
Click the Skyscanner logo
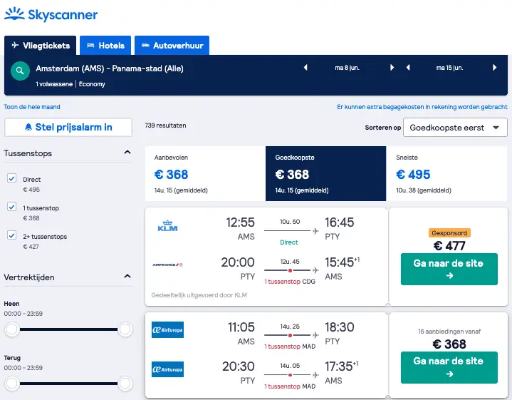tap(51, 15)
